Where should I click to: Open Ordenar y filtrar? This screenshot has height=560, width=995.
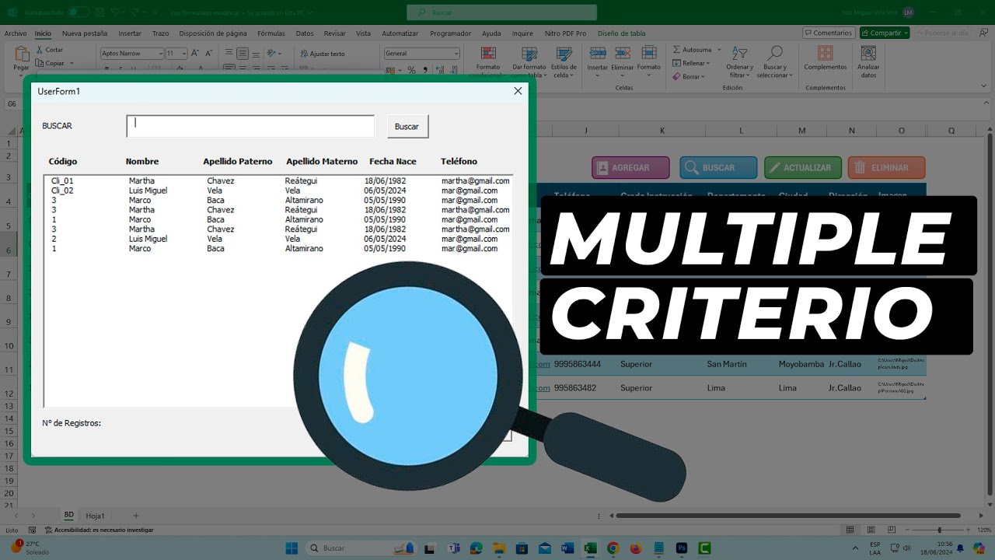(x=739, y=61)
